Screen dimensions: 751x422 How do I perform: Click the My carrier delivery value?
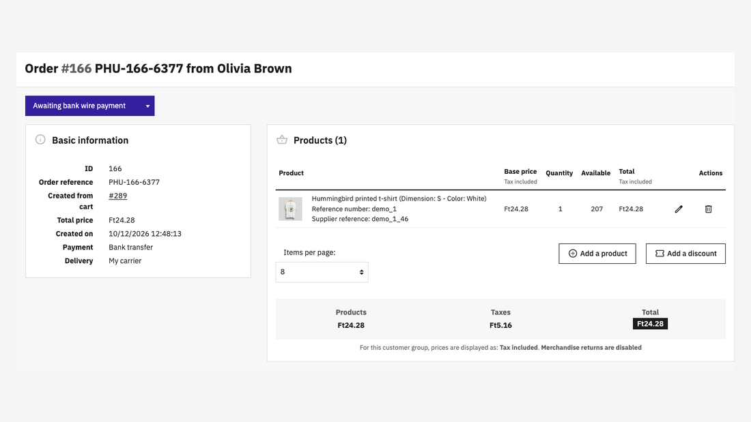[125, 260]
